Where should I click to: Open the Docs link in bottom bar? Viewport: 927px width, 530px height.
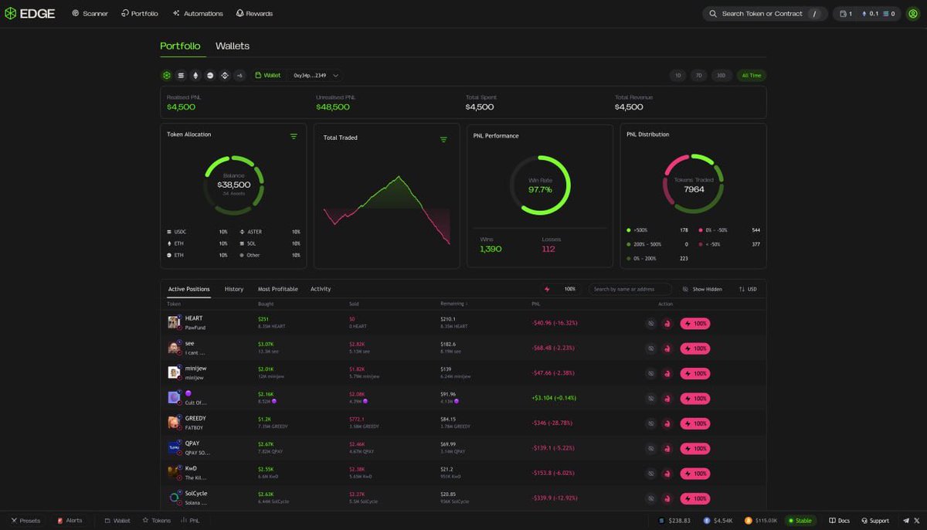coord(839,520)
